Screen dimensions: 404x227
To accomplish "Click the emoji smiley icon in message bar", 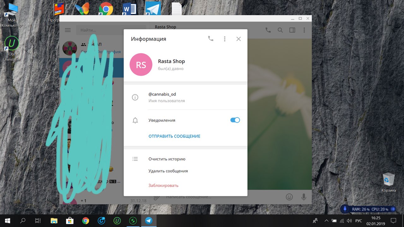I will click(289, 197).
